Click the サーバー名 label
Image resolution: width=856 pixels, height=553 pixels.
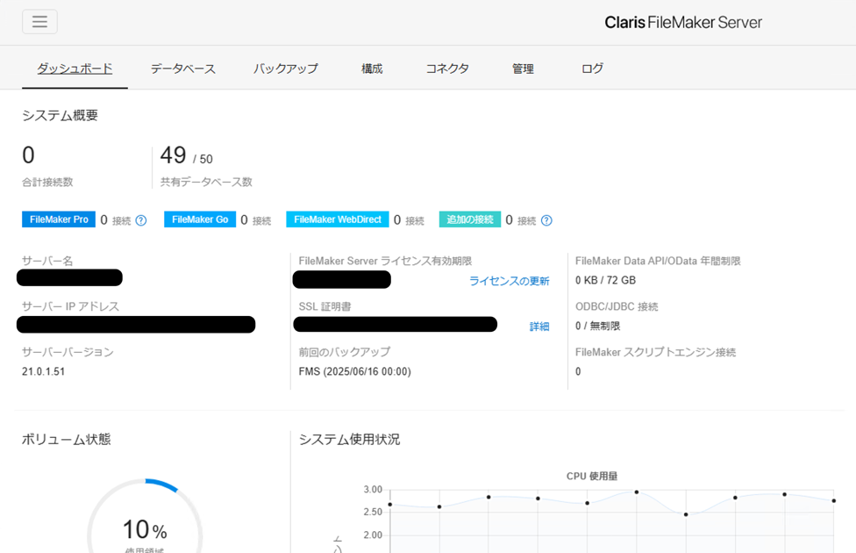[x=47, y=261]
